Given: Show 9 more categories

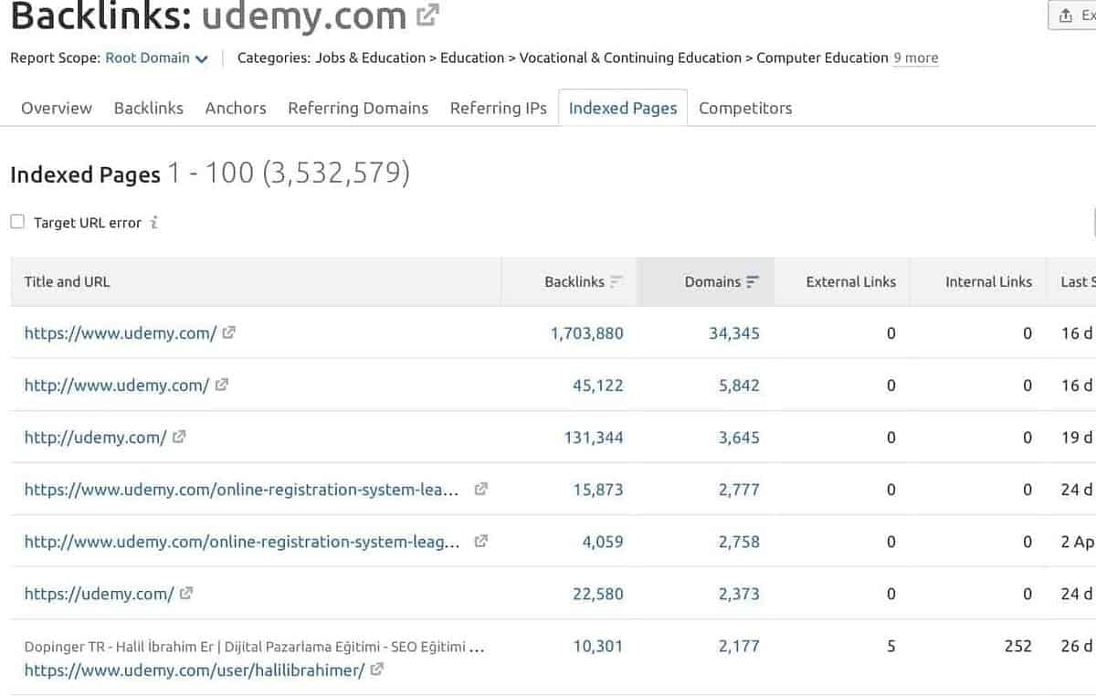Looking at the screenshot, I should point(915,58).
